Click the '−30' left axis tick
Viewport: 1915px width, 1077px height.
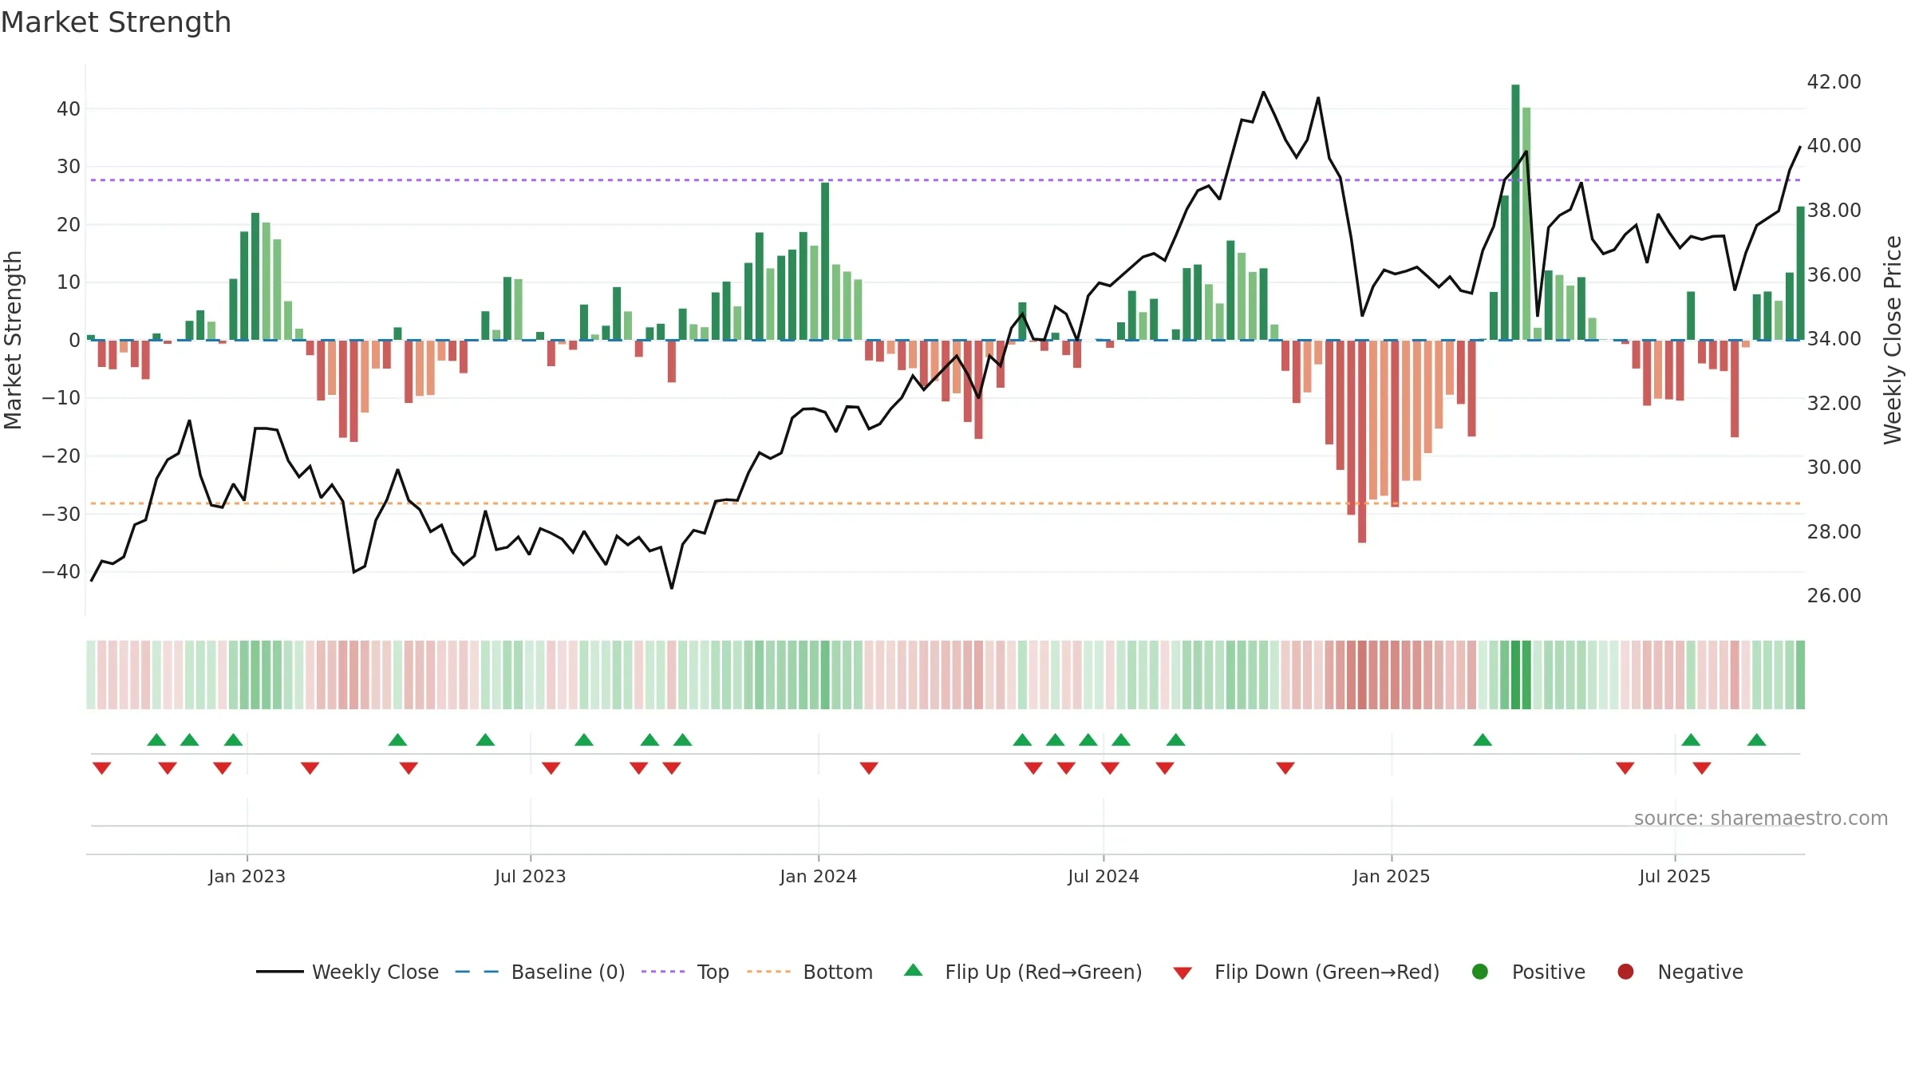[61, 514]
